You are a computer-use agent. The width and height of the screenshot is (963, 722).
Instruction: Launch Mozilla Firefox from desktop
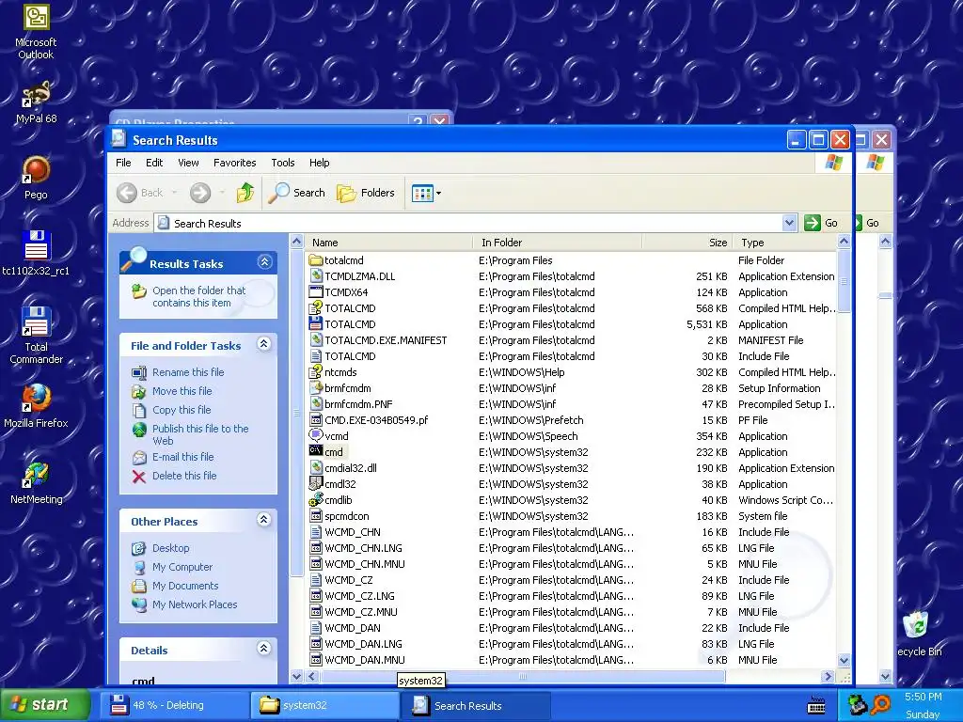[36, 405]
